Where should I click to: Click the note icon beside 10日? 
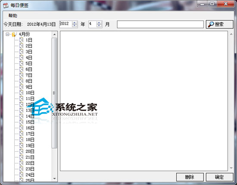[21, 93]
